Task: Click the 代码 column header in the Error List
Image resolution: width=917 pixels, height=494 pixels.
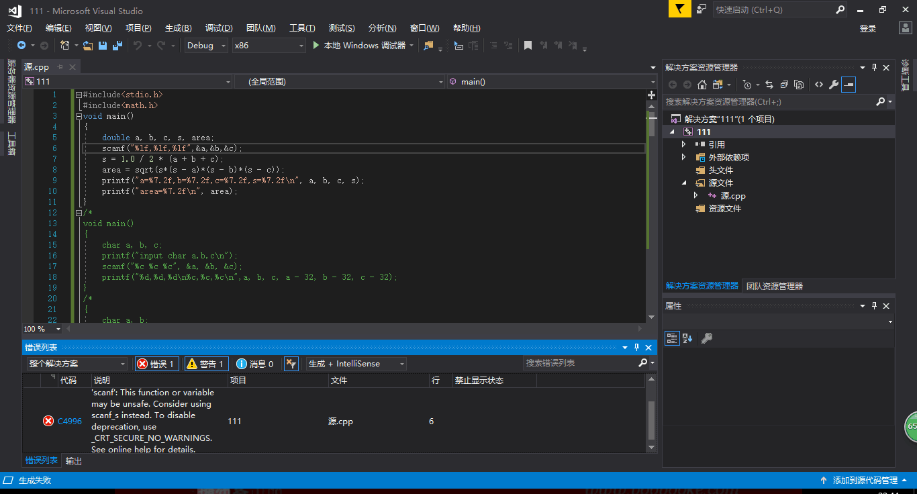Action: click(x=68, y=381)
